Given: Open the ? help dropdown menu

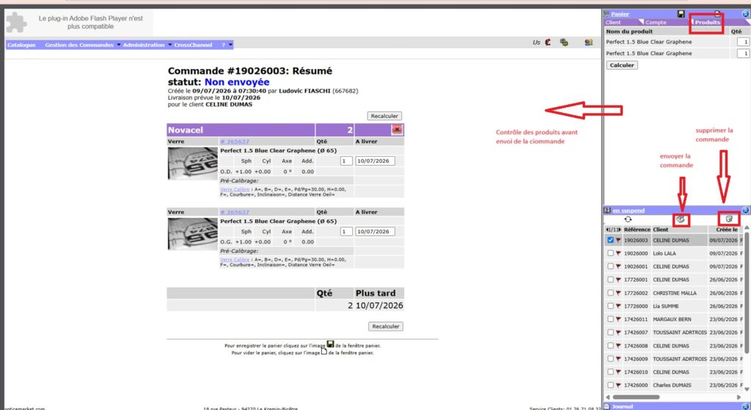Looking at the screenshot, I should [227, 45].
